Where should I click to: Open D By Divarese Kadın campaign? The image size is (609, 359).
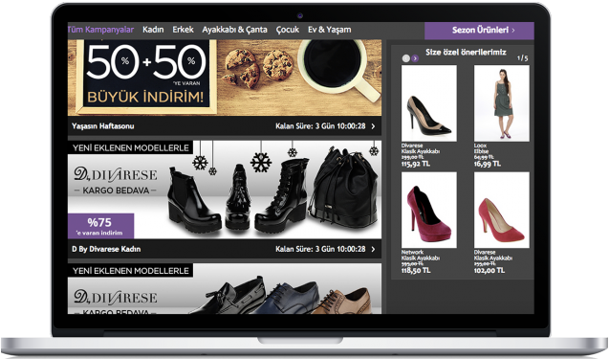click(106, 249)
